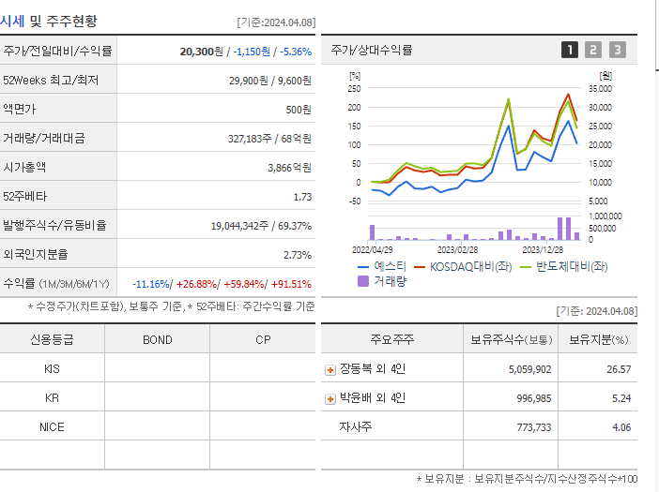Select foreign ownership value 2.73%

(x=298, y=255)
